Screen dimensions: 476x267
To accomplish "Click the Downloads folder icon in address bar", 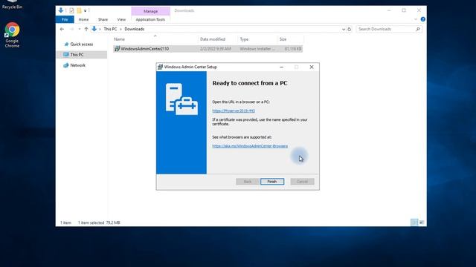I will (x=94, y=29).
